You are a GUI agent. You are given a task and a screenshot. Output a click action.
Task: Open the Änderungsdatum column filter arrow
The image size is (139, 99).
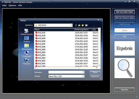[91, 29]
